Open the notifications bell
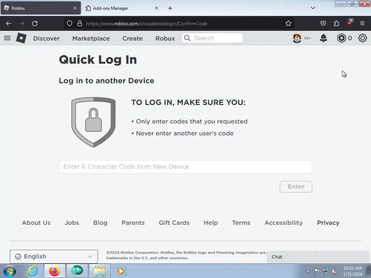The width and height of the screenshot is (371, 278). coord(324,38)
